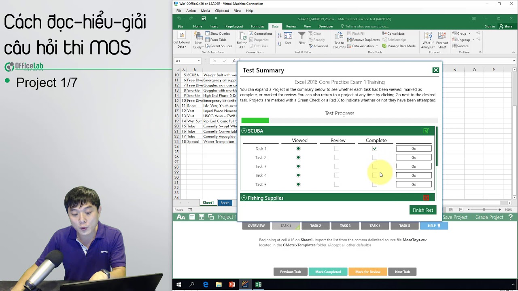518x291 pixels.
Task: Click the GMetrix dock panel arrow icon
Action: tap(201, 217)
